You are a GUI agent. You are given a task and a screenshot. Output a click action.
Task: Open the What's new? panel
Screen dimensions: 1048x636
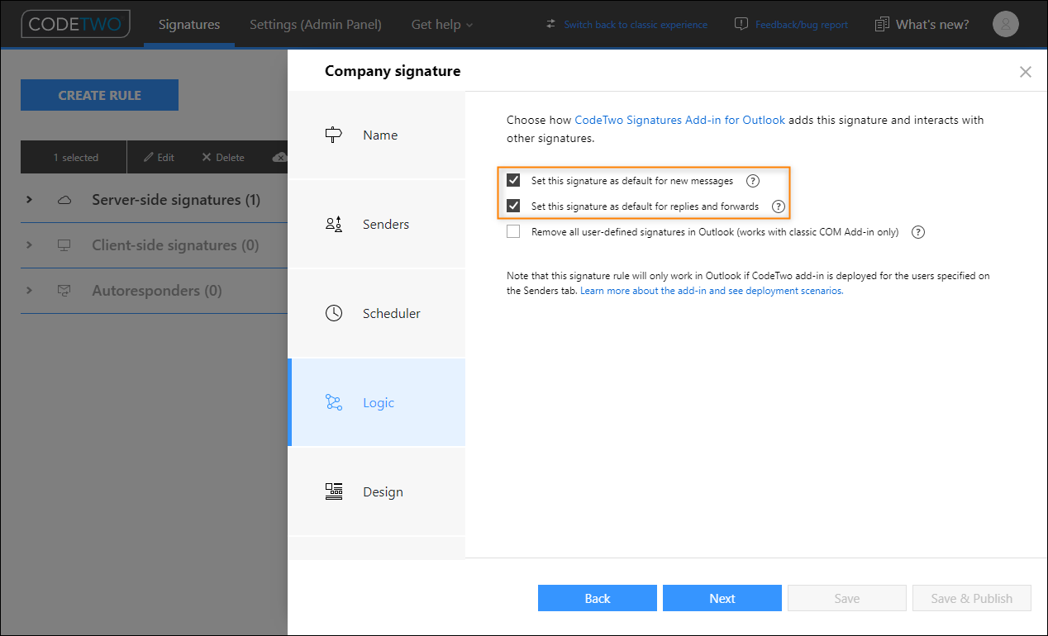click(932, 25)
